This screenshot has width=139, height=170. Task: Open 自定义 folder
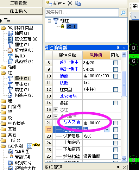click(3, 140)
